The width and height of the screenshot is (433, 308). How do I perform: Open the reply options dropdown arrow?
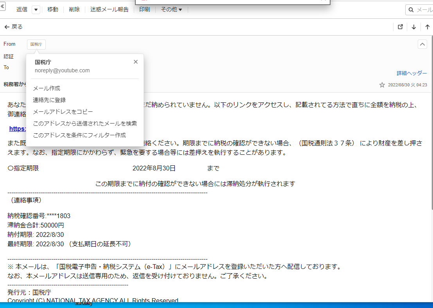[36, 10]
